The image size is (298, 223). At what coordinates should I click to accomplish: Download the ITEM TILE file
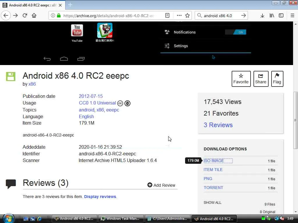tap(213, 170)
